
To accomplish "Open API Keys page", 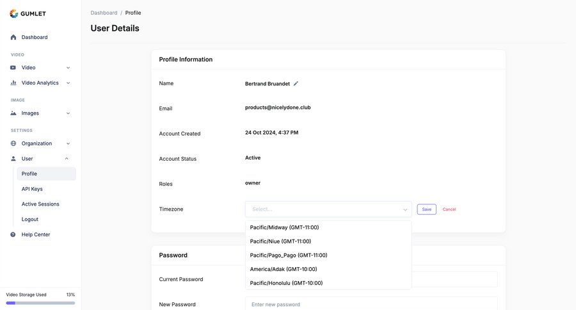I will click(x=32, y=189).
